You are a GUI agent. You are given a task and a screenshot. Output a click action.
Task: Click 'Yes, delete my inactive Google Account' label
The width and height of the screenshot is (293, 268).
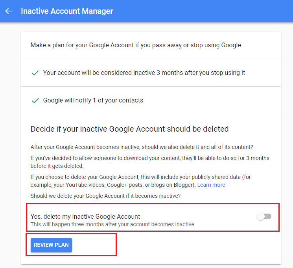(x=85, y=216)
